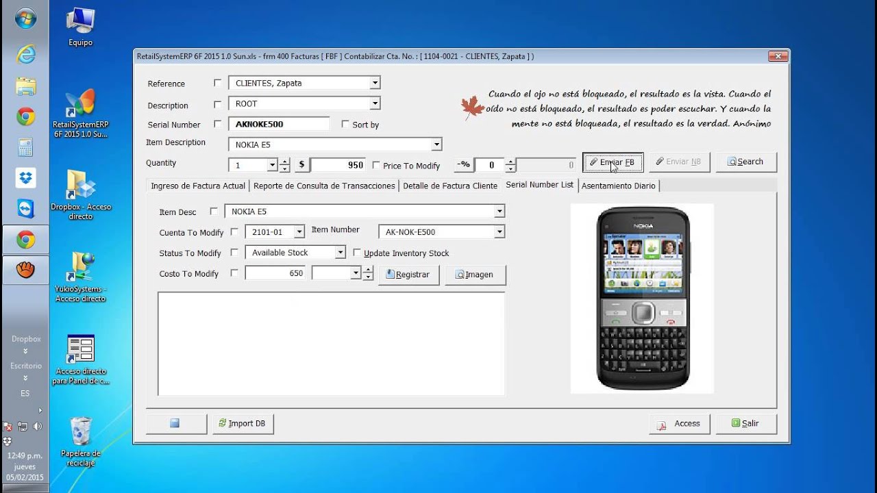Enable Update Inventory Stock checkbox
The image size is (877, 493).
(x=357, y=253)
